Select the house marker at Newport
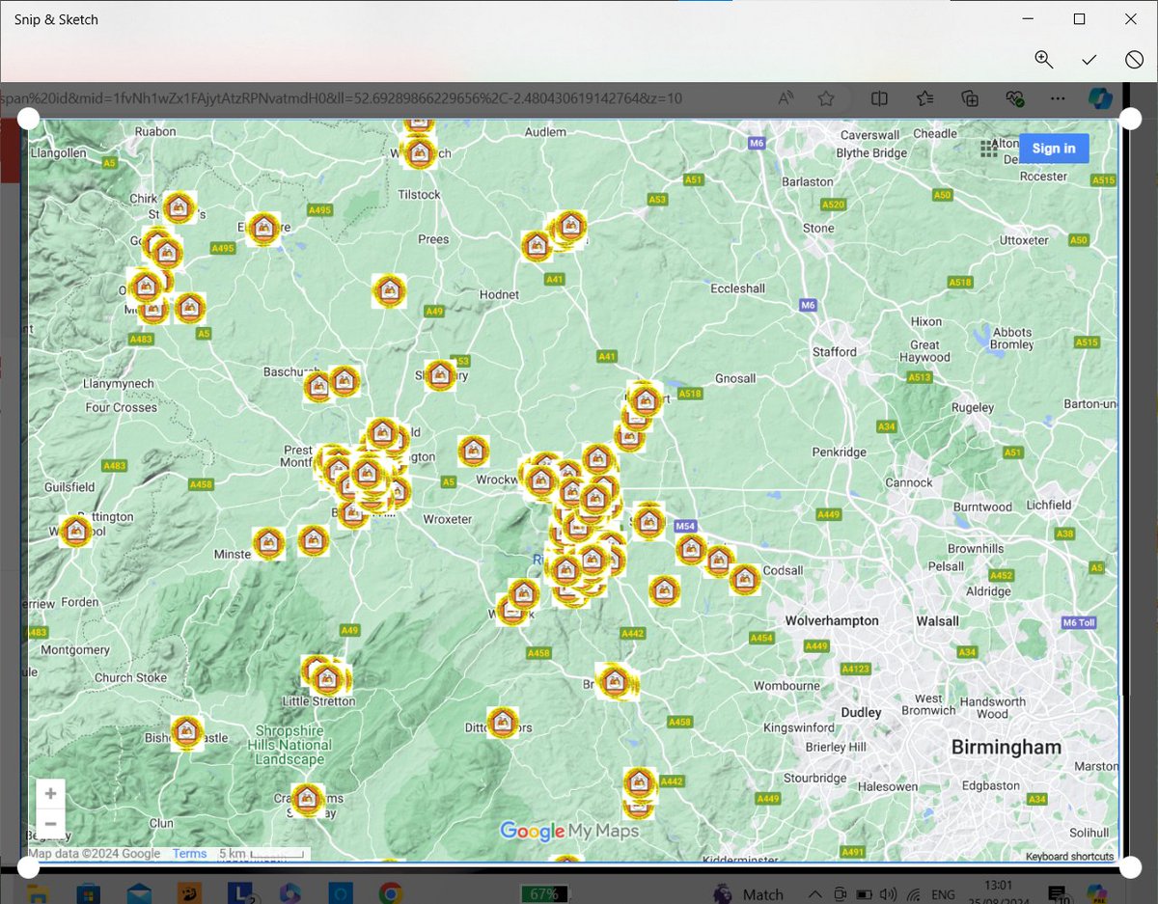 644,399
